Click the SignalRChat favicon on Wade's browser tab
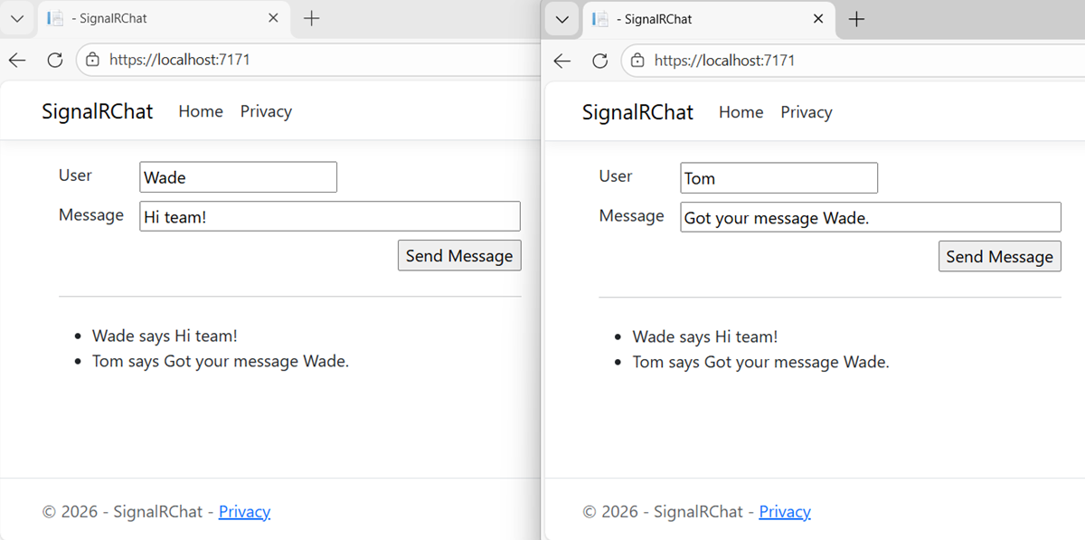 click(x=55, y=18)
